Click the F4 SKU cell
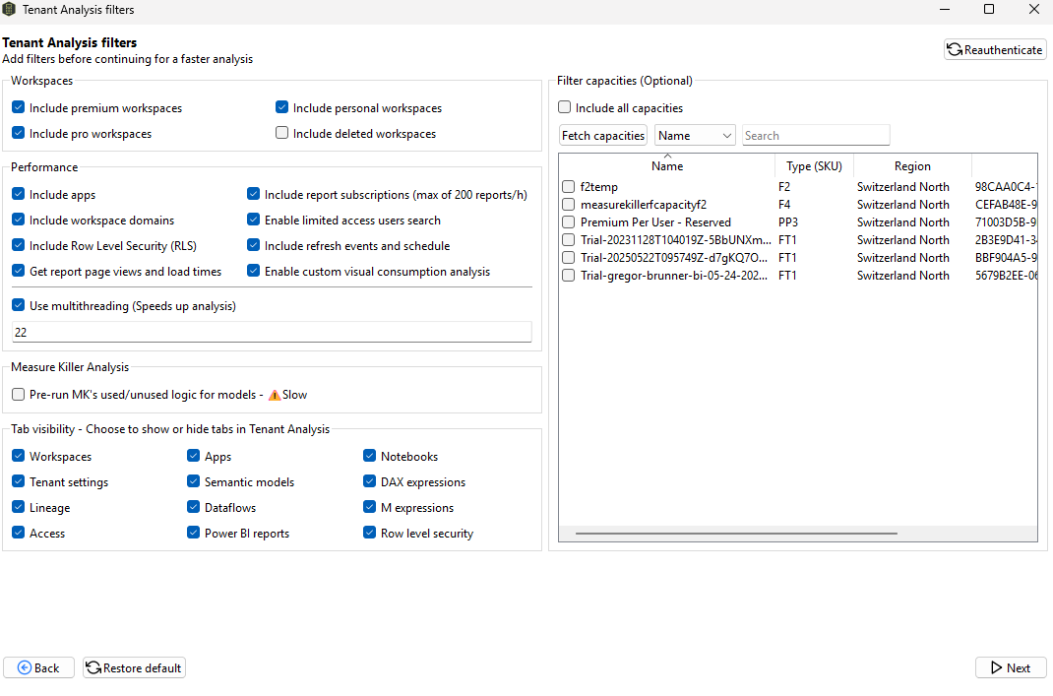 (x=784, y=204)
